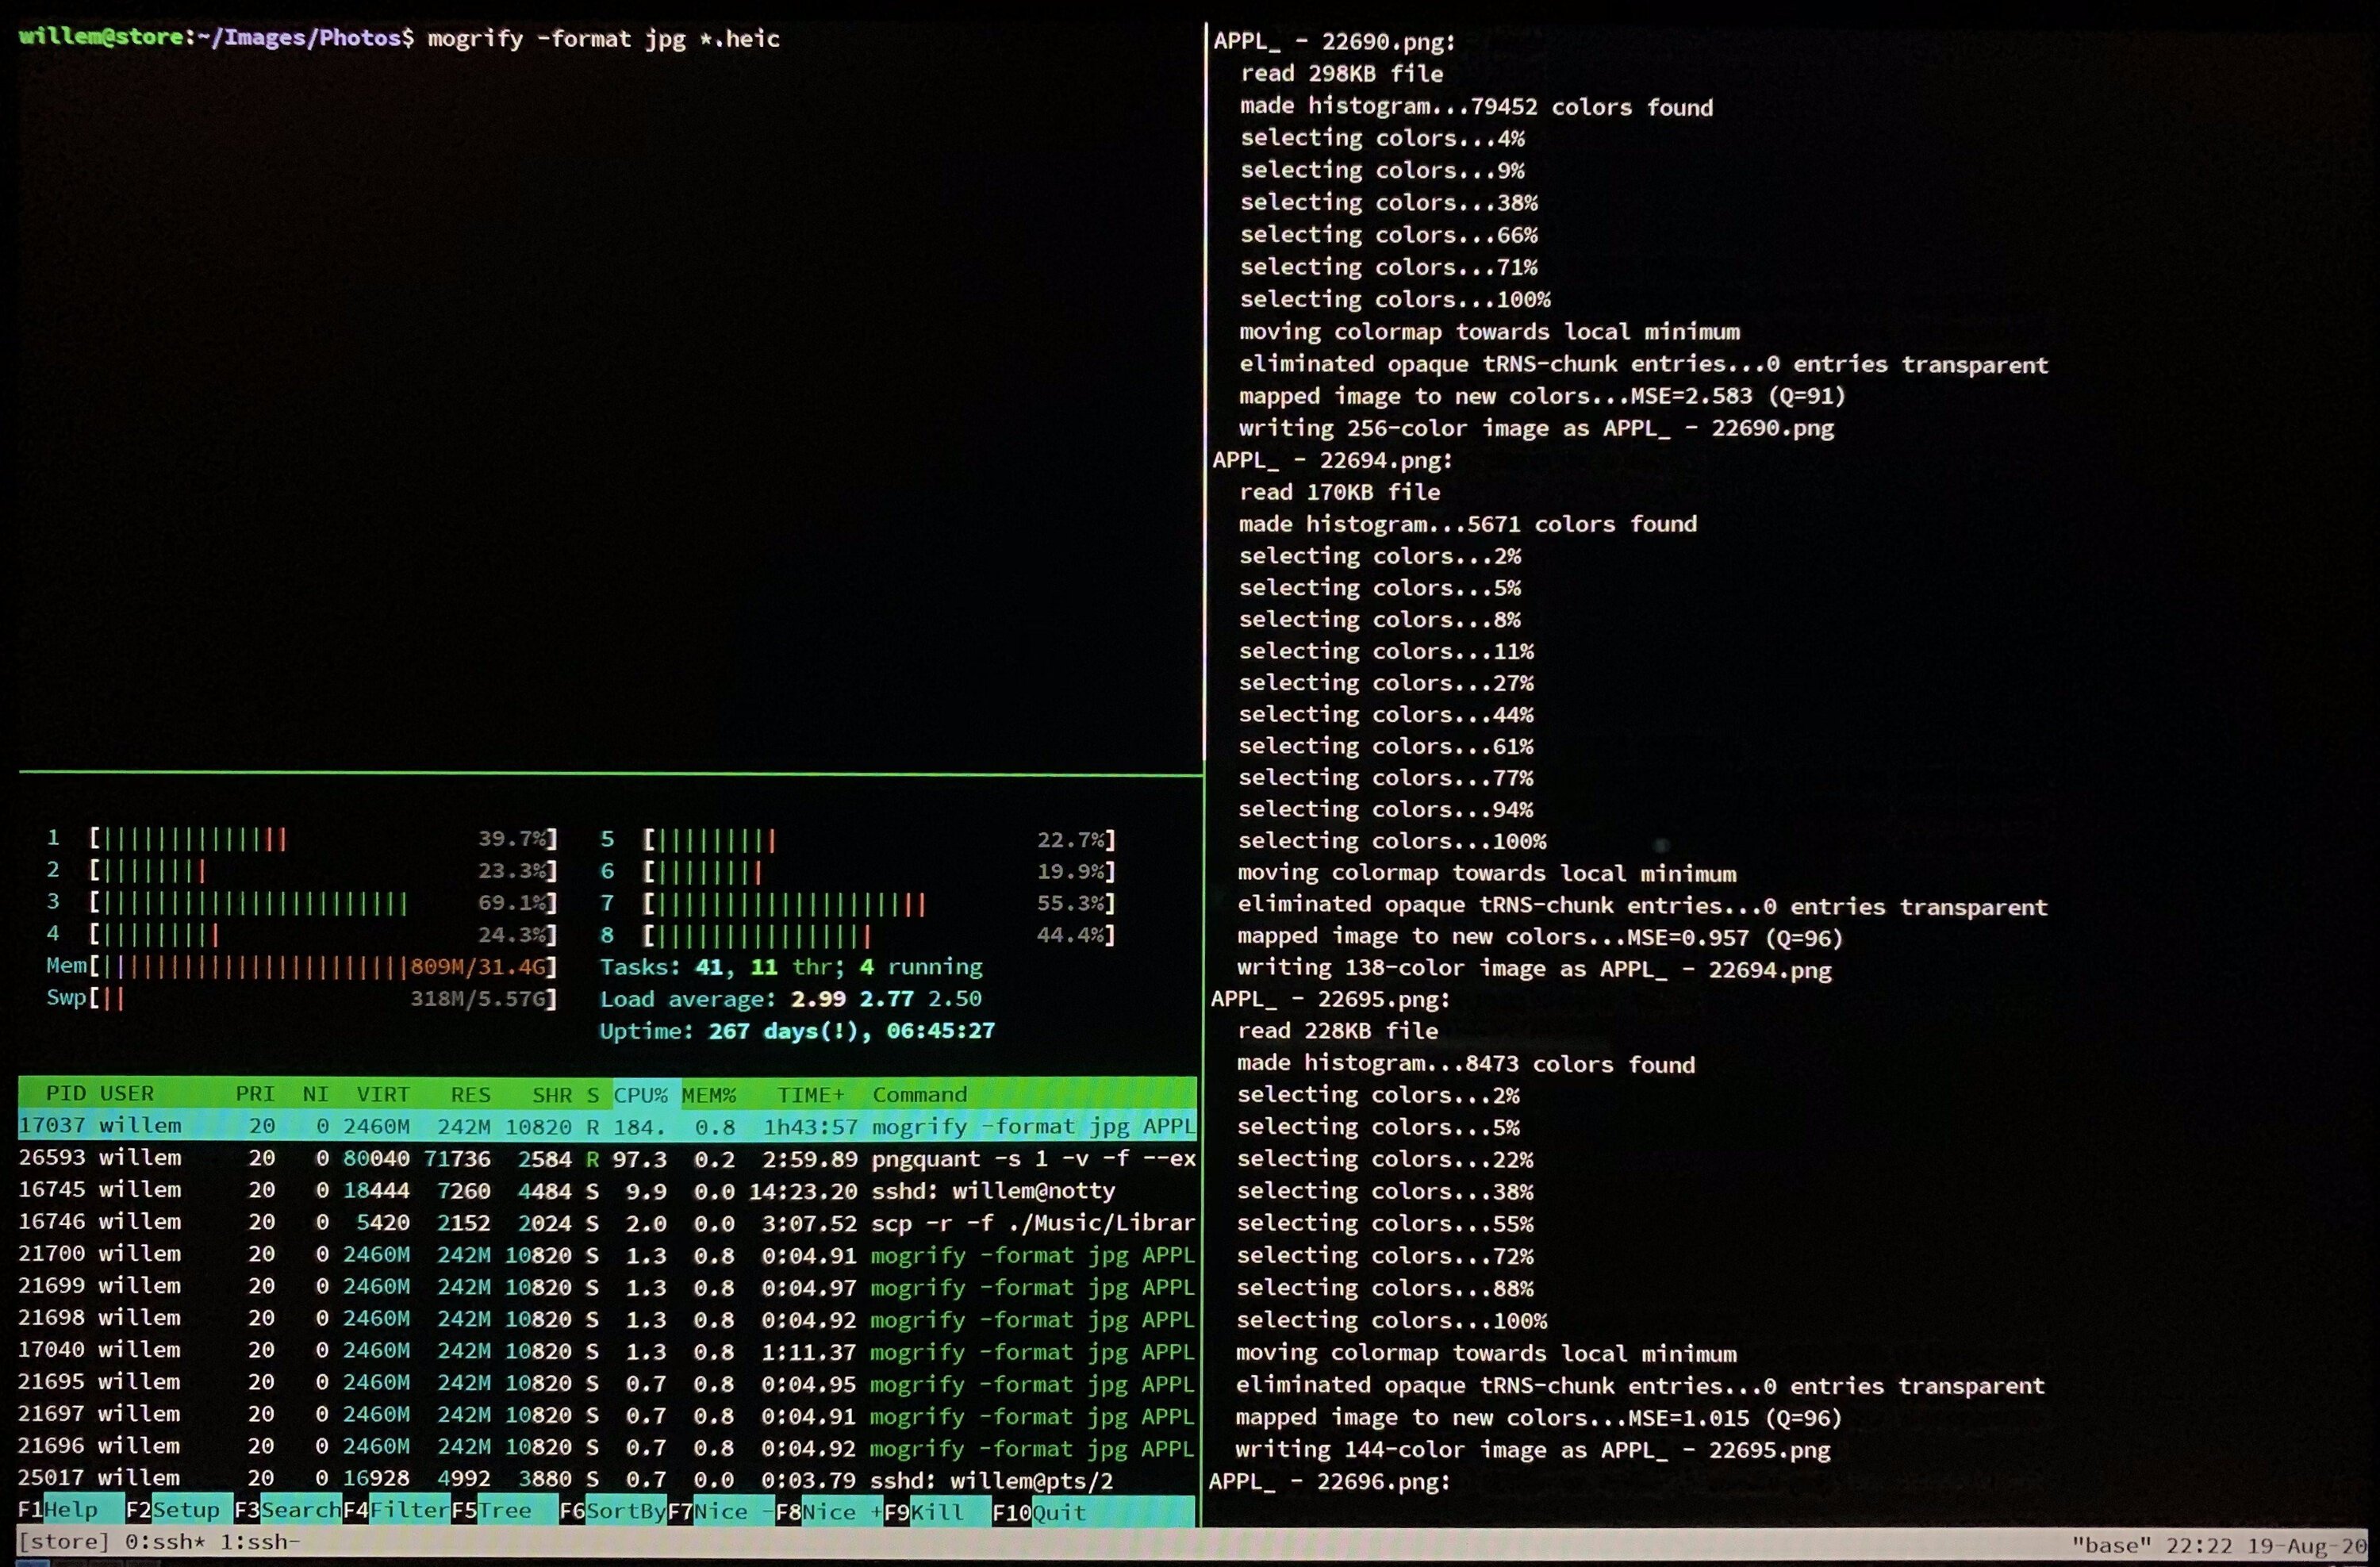Click the PID column header
The height and width of the screenshot is (1567, 2380).
tap(65, 1093)
